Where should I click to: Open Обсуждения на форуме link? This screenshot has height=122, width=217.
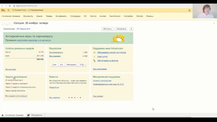point(108,61)
